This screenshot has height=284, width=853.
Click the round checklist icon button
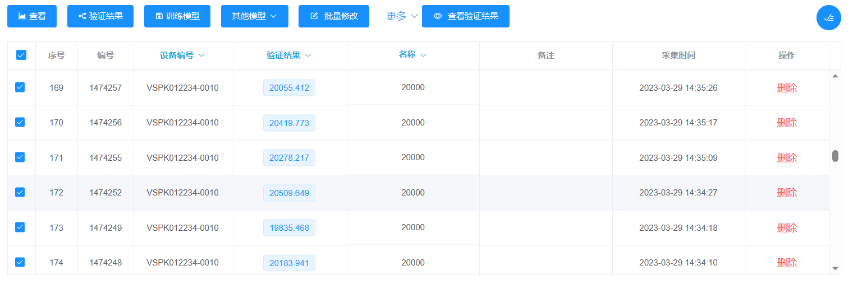(828, 18)
